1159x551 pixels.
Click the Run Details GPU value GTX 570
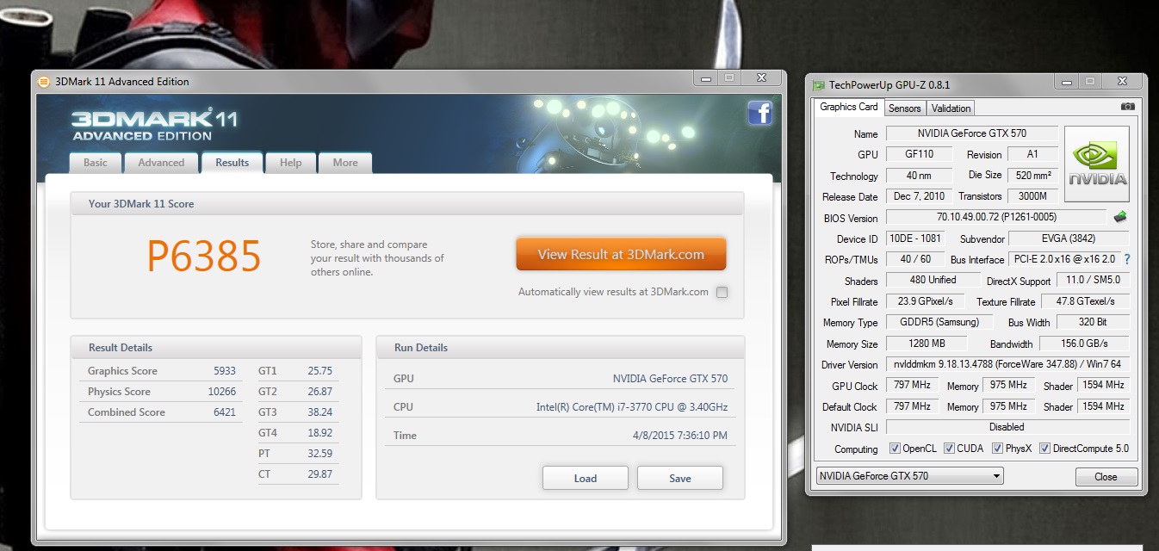(x=670, y=379)
